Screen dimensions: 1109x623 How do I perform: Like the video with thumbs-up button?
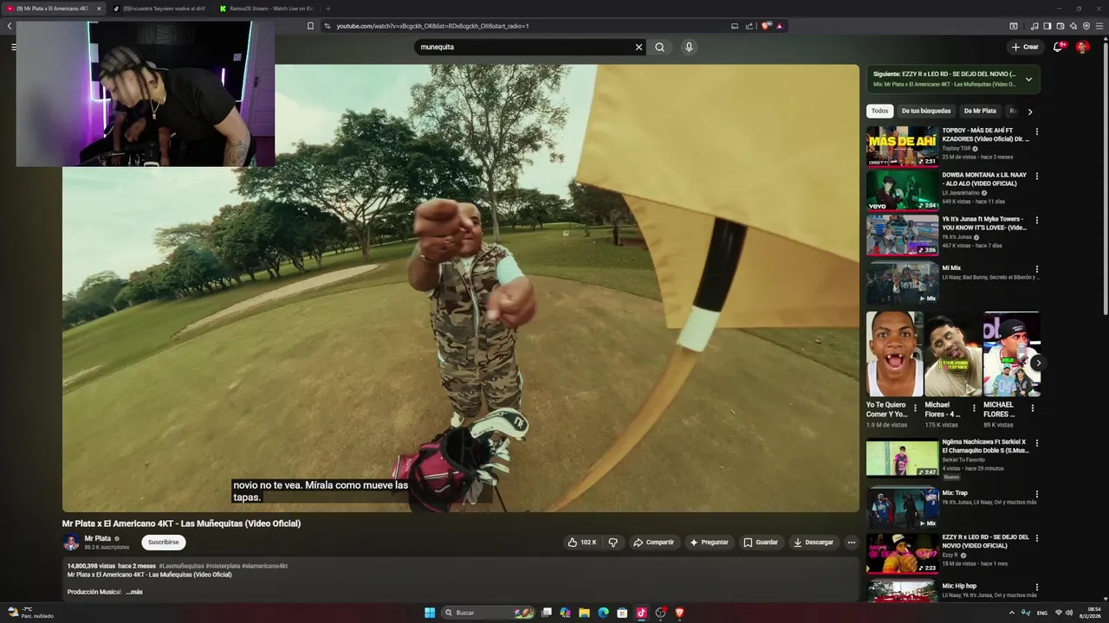click(x=582, y=543)
